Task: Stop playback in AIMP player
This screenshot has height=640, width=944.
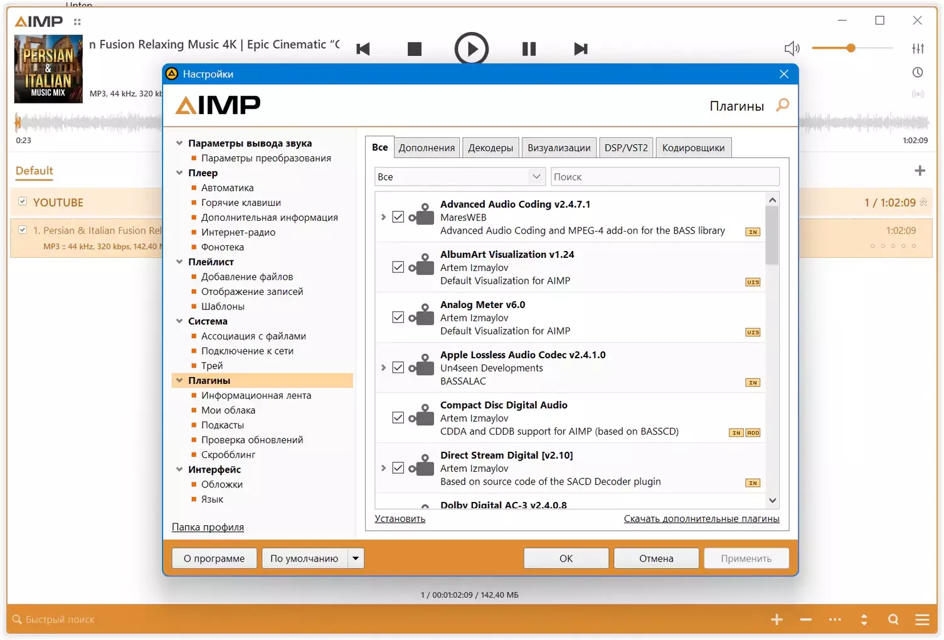Action: coord(415,49)
